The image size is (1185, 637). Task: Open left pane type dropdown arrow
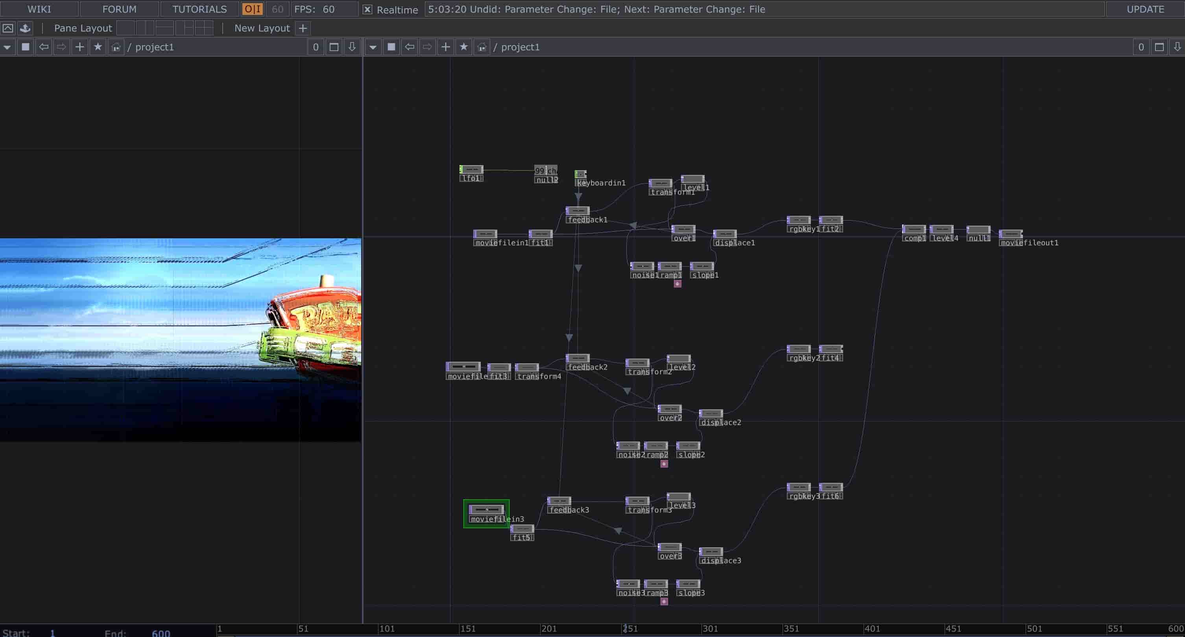coord(7,47)
